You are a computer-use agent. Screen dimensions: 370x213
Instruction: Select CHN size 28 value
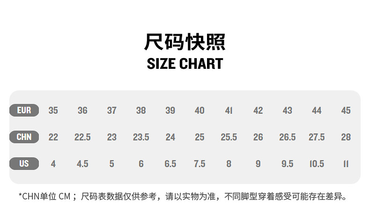pos(346,137)
